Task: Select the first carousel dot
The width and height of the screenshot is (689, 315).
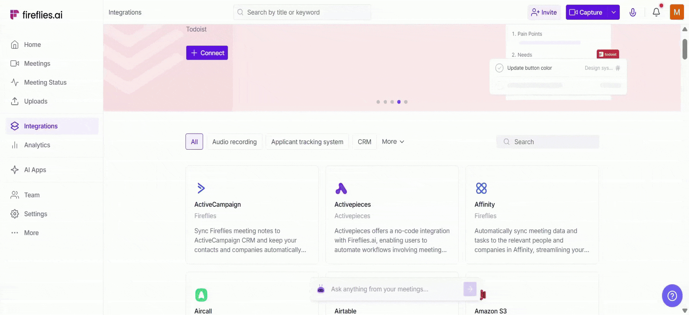Action: pyautogui.click(x=378, y=102)
